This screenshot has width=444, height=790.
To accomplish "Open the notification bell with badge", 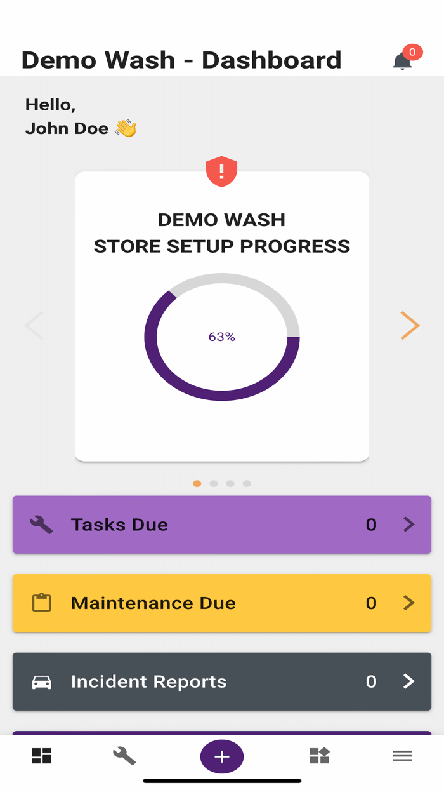I will pyautogui.click(x=402, y=61).
